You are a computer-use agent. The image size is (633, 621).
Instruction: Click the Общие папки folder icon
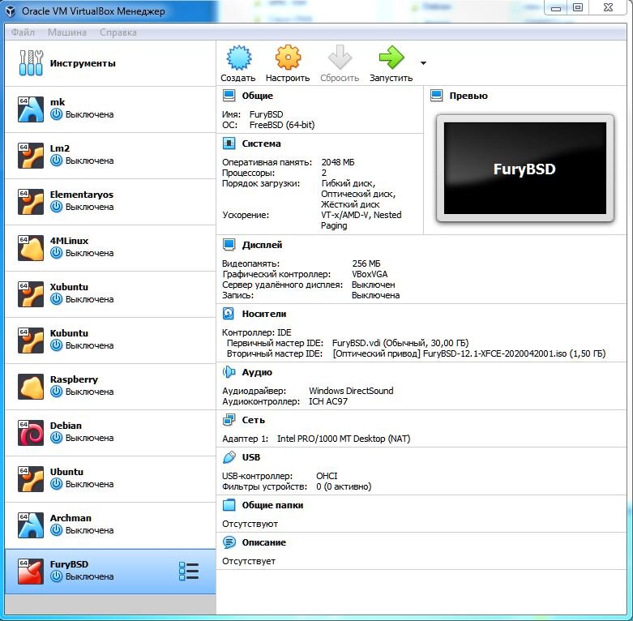point(229,505)
